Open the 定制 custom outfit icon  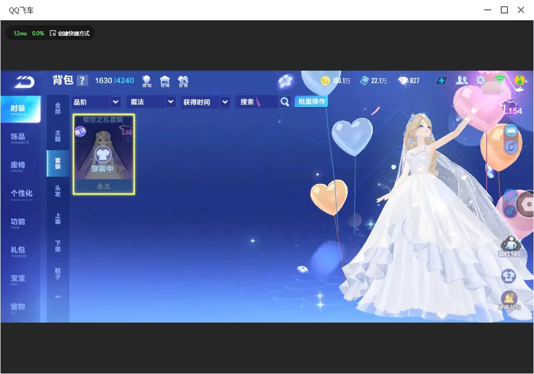coord(183,81)
